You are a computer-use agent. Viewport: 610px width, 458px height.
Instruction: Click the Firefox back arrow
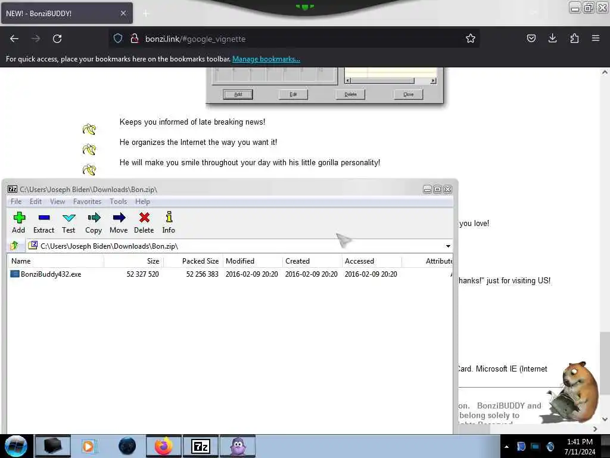14,39
